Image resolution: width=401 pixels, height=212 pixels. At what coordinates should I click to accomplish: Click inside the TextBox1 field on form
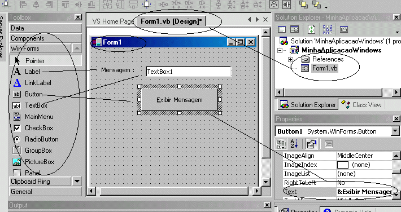point(189,72)
